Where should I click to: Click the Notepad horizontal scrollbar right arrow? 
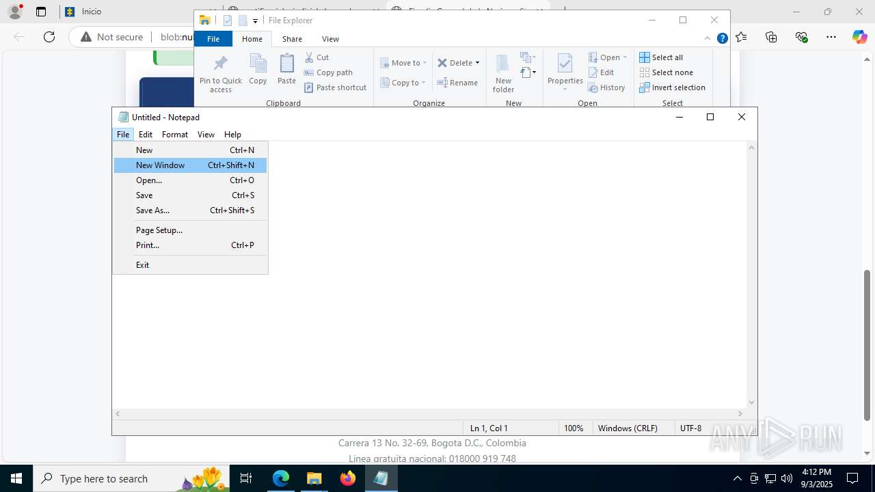click(740, 413)
